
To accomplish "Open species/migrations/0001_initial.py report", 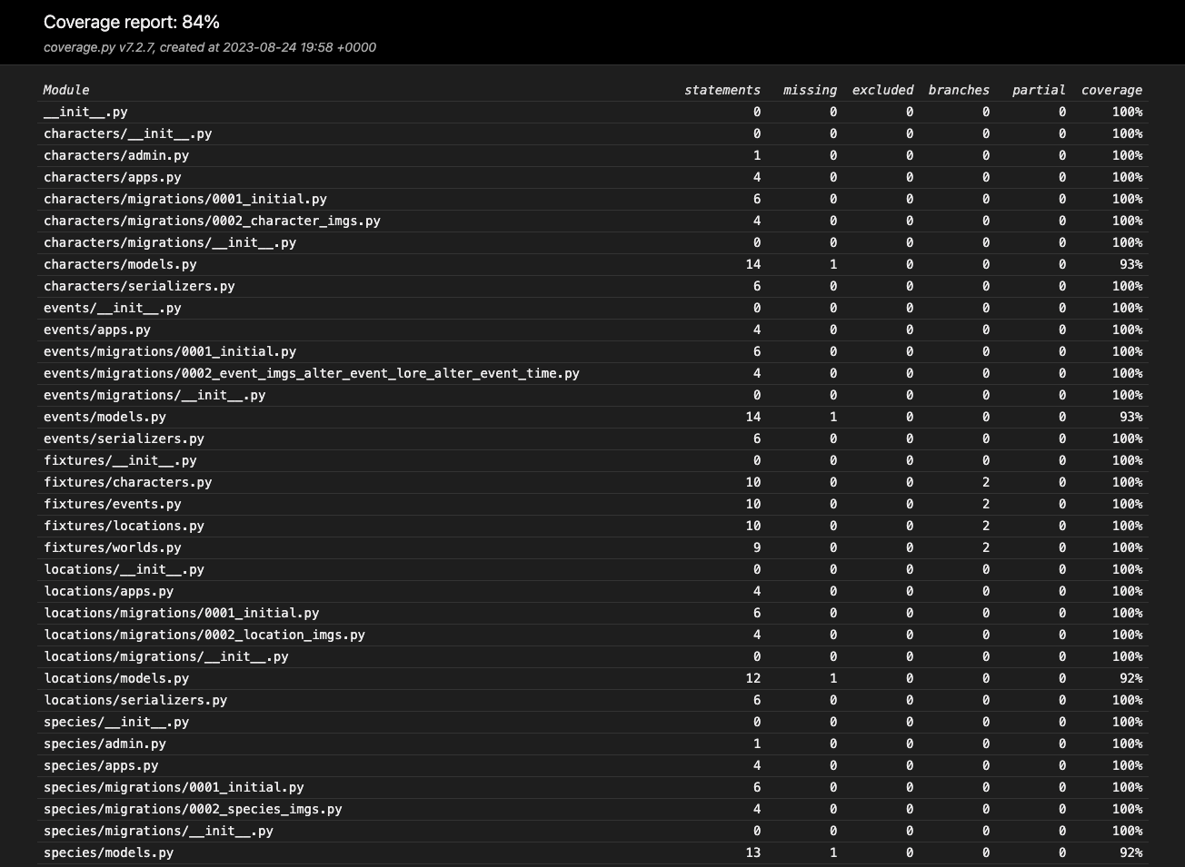I will (x=174, y=787).
